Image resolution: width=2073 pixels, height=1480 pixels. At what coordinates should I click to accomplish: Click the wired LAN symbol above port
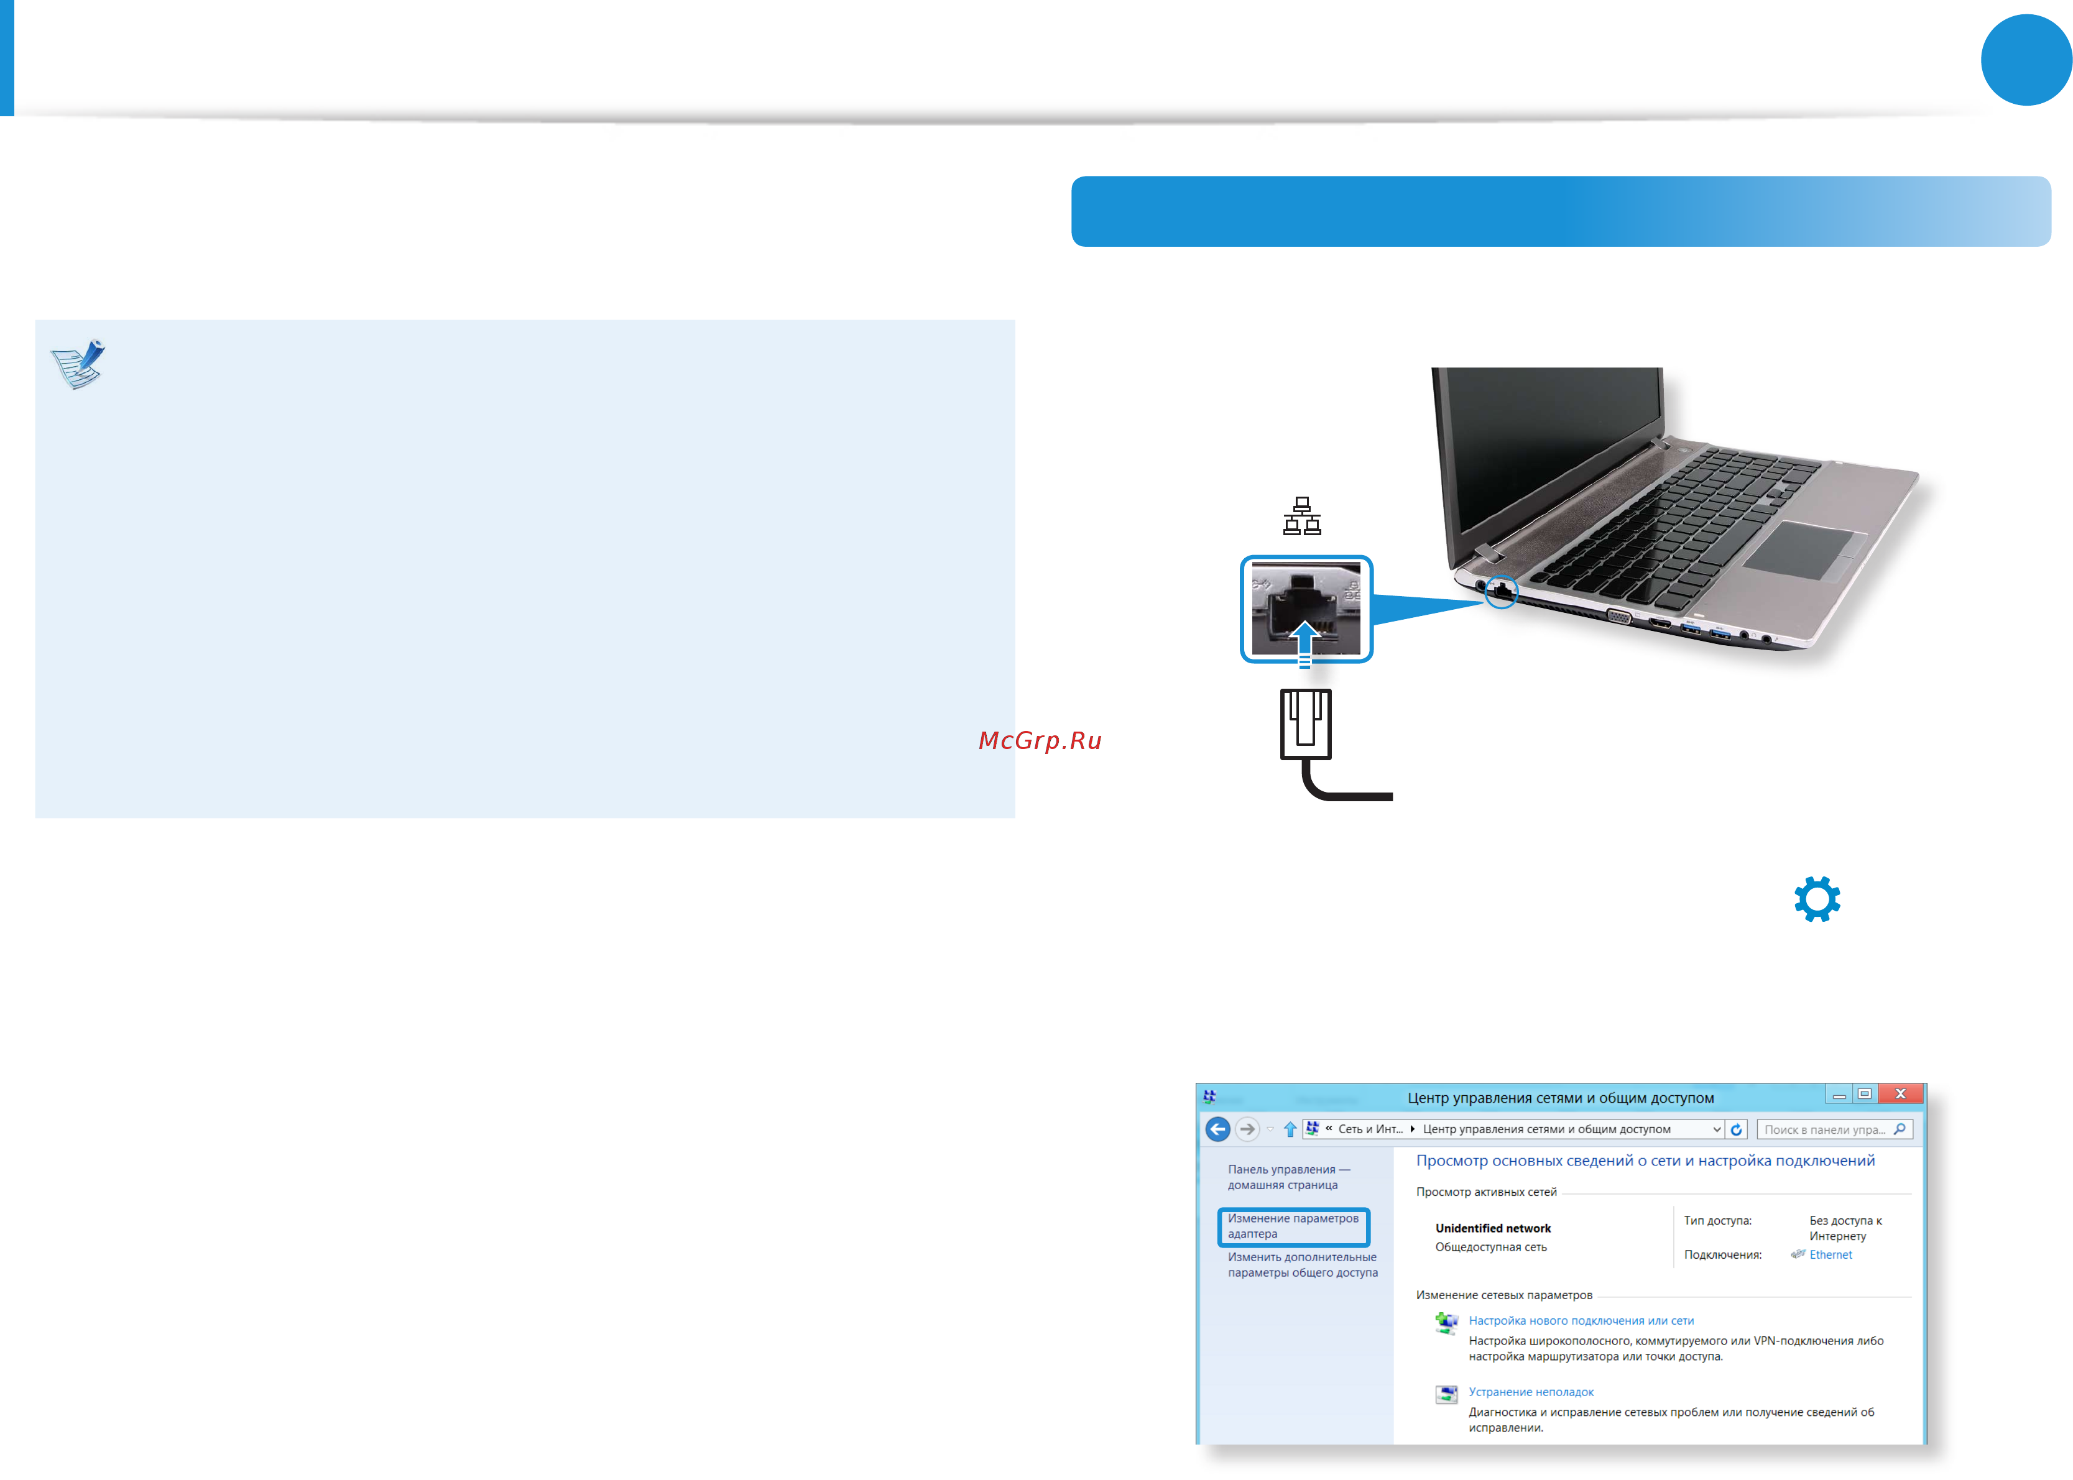click(x=1302, y=516)
